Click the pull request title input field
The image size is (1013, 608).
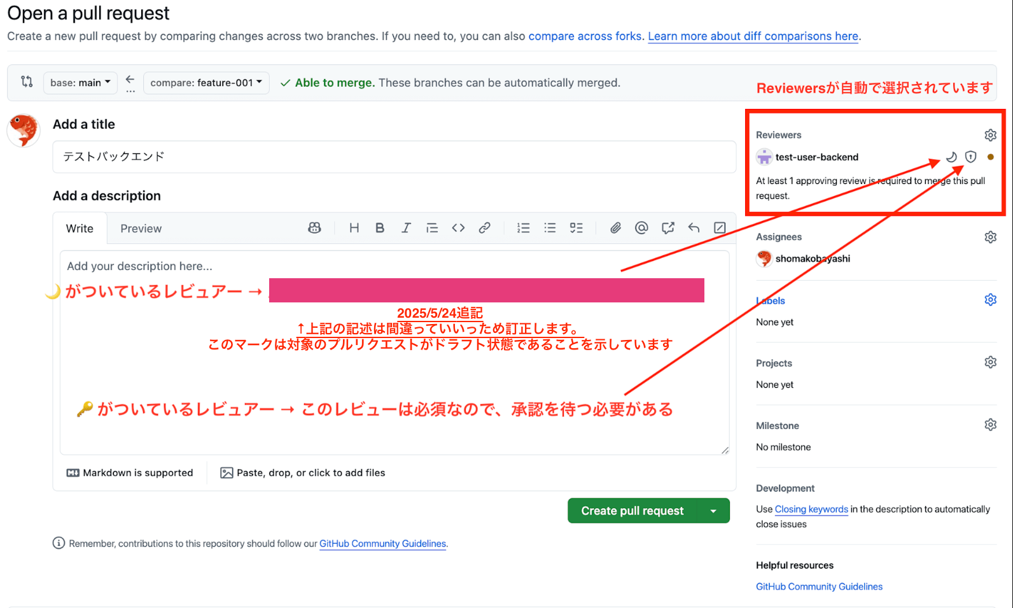click(395, 157)
